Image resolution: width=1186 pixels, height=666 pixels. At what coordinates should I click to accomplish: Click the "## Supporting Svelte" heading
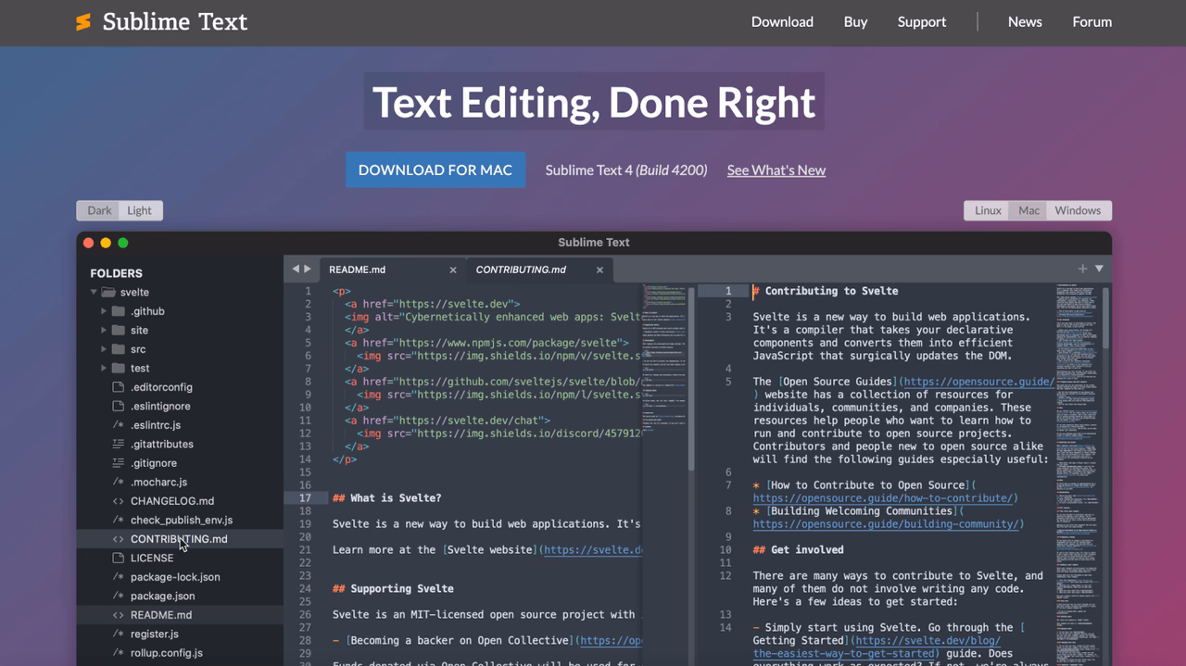pyautogui.click(x=393, y=589)
